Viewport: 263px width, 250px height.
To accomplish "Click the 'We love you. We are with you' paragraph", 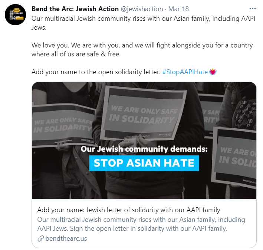I will 142,50.
